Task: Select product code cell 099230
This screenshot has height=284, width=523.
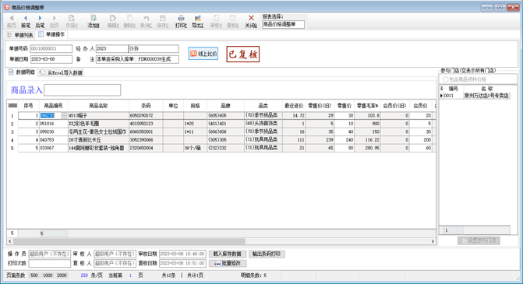Action: point(54,131)
